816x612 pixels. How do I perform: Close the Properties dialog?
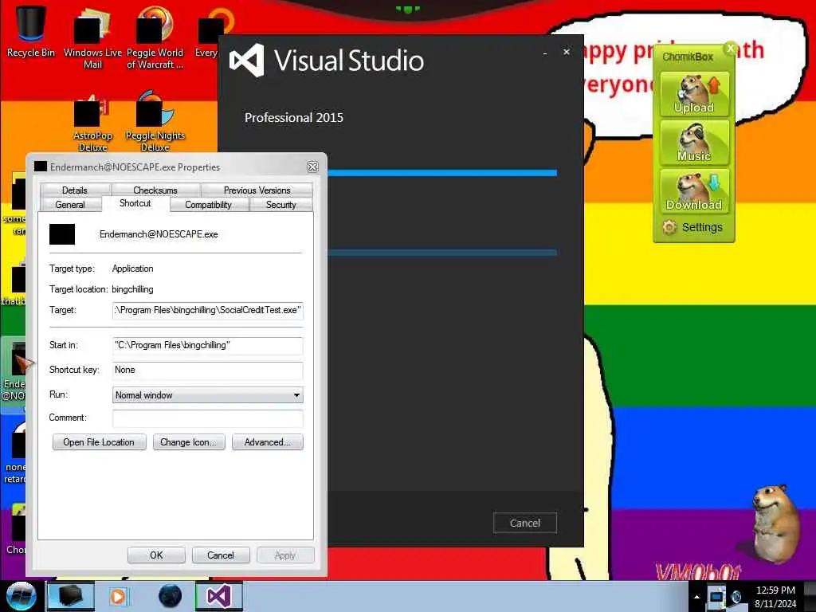coord(312,167)
